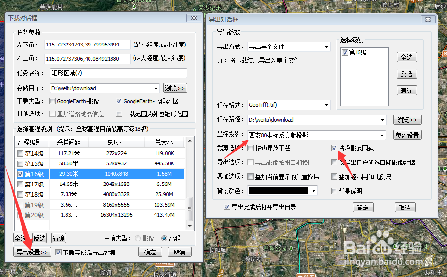This screenshot has height=277, width=447.
Task: Untick the 第16级 row in elevation table
Action: tap(20, 174)
